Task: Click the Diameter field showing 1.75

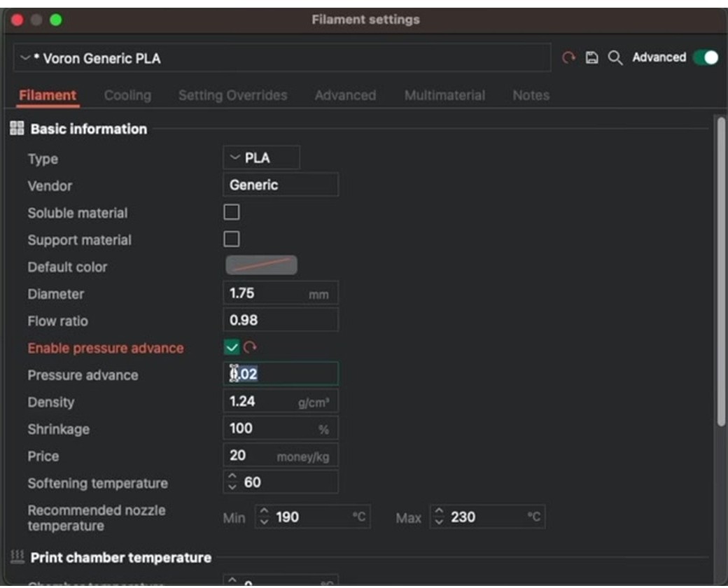Action: [281, 293]
